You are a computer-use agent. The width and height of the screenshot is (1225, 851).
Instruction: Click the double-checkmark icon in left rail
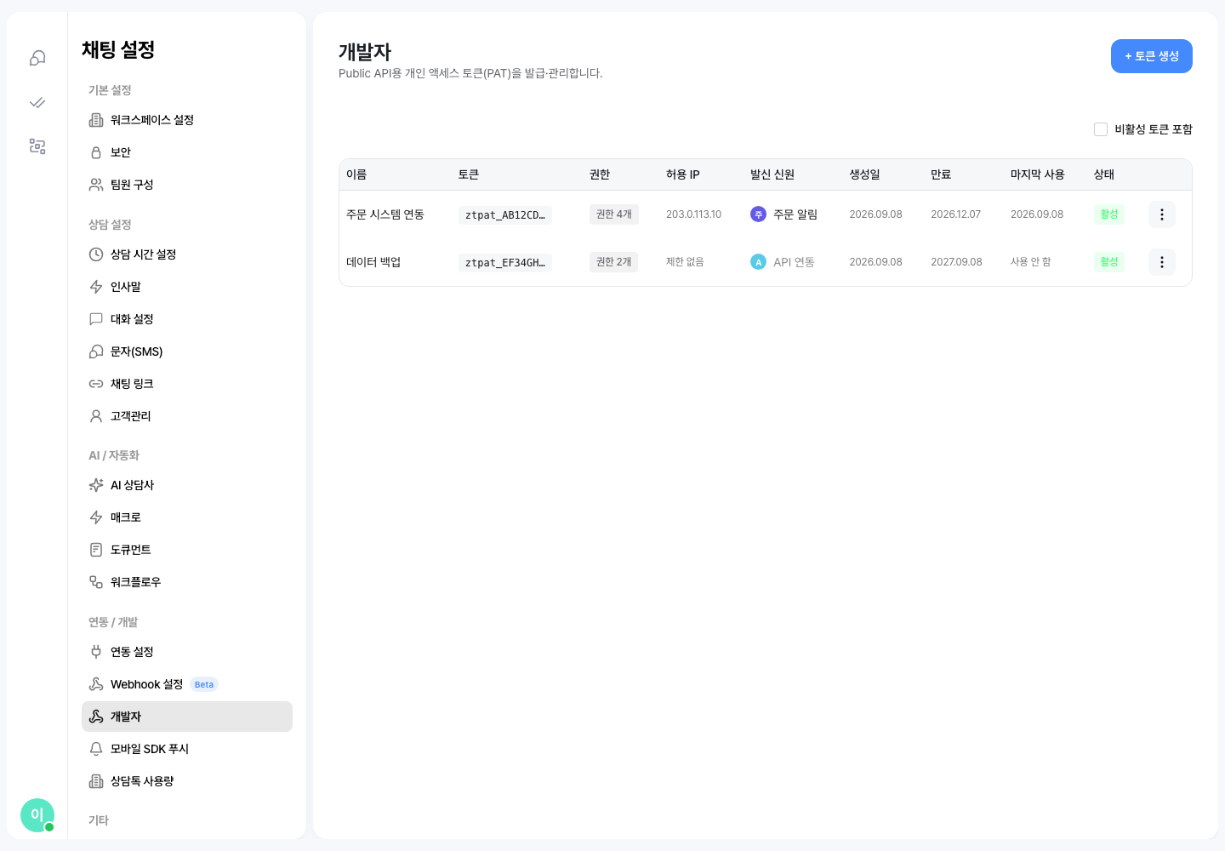tap(37, 102)
